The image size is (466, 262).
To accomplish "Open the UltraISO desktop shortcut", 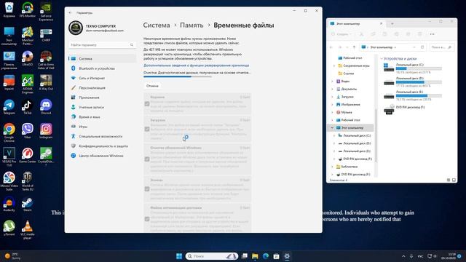I will [28, 58].
